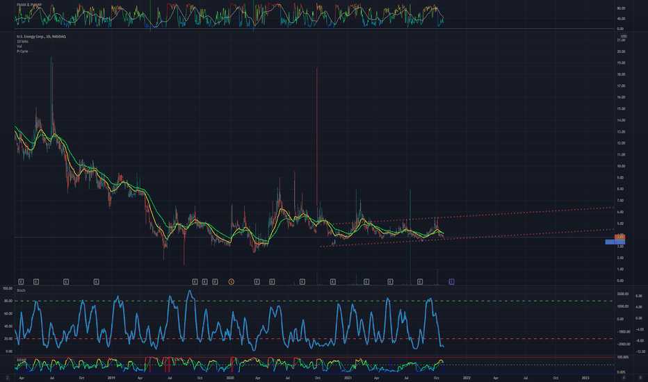The image size is (648, 382).
Task: Open the leftmost earnings E marker
Action: [21, 282]
